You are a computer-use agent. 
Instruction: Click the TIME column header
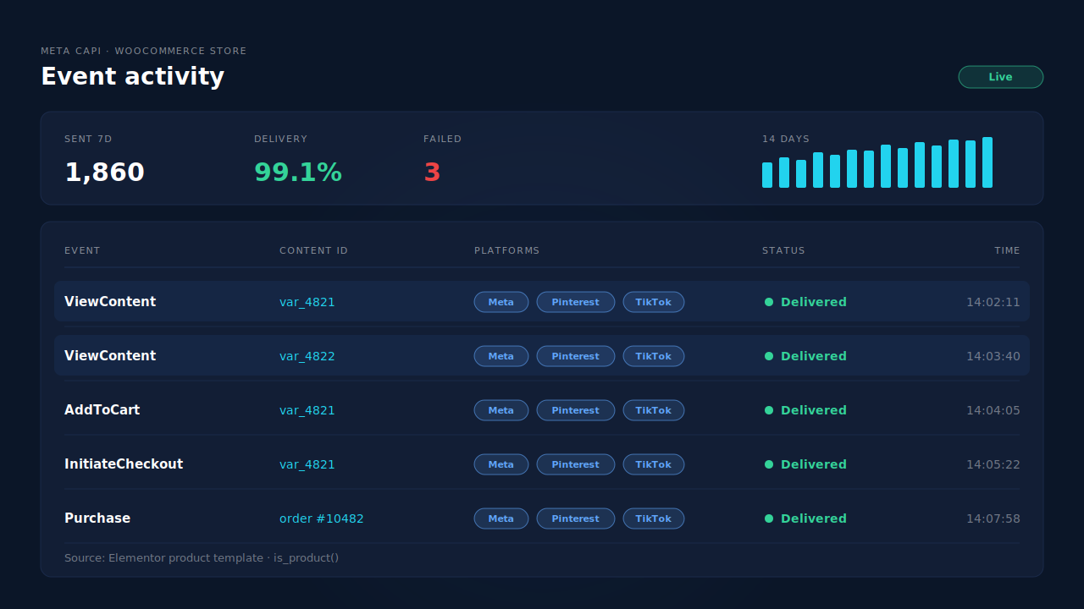(1007, 250)
